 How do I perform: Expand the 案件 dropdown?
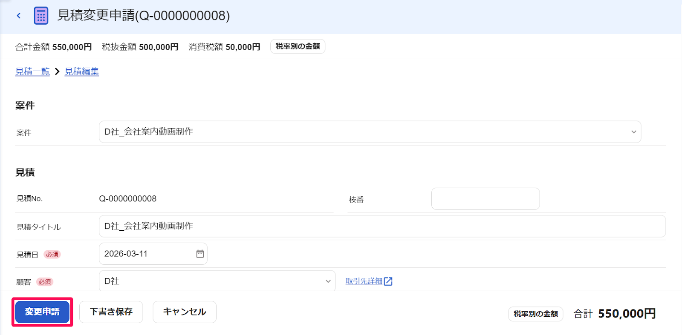tap(370, 132)
